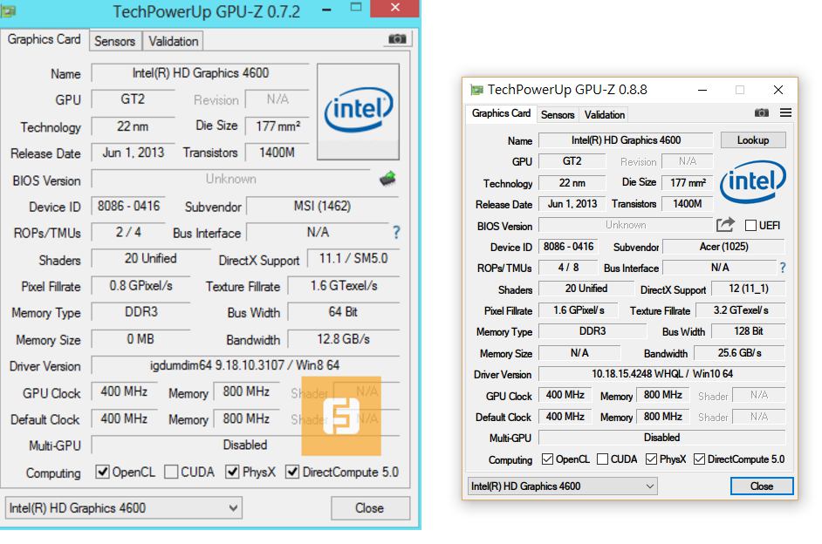Click Multi-GPU 'Disabled' value in GPU-Z 0.8.8
Viewport: 822px width, 544px height.
pos(662,437)
